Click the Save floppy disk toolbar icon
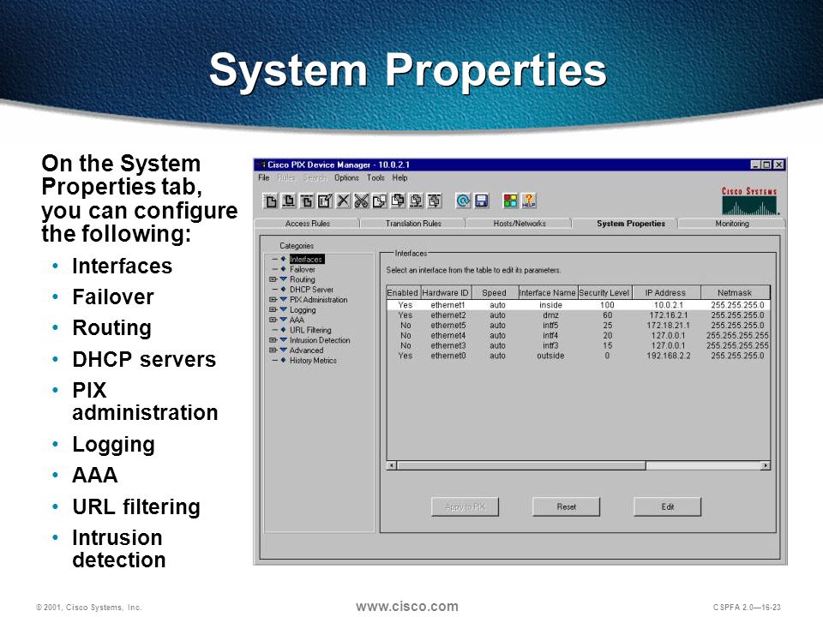The height and width of the screenshot is (617, 823). click(481, 201)
